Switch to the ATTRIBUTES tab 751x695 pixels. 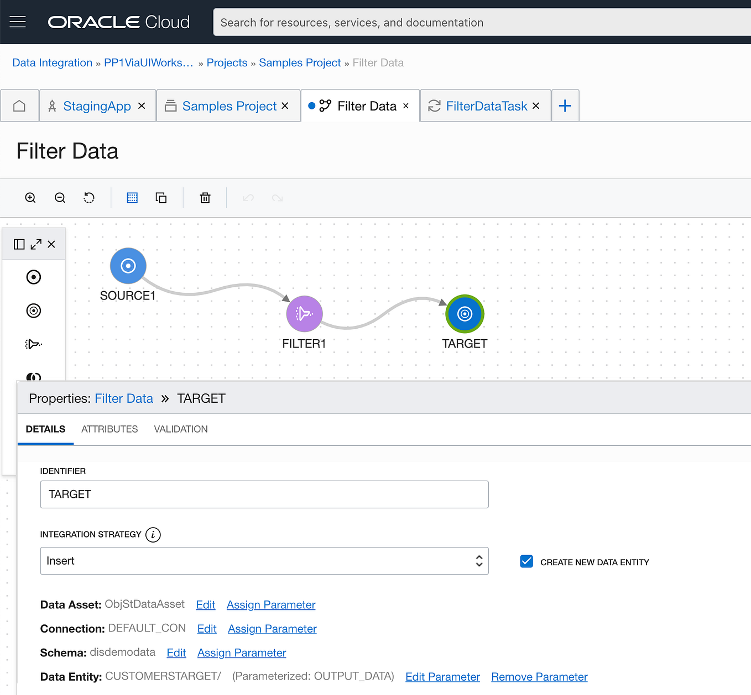pyautogui.click(x=109, y=429)
